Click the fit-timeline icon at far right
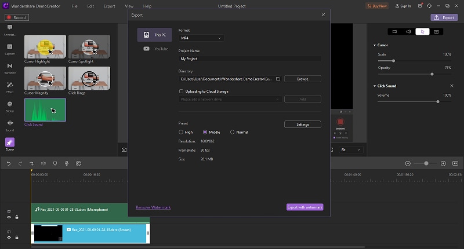Screen dimensions: 464x249 [x=455, y=163]
